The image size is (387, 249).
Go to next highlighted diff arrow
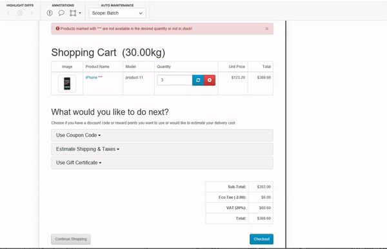tap(32, 13)
